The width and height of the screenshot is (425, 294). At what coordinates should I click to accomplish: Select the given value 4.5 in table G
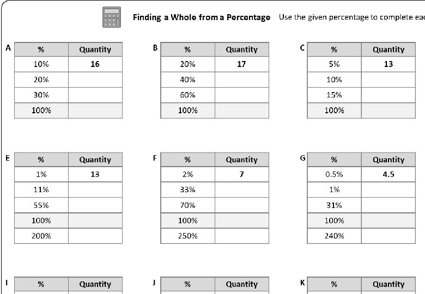point(388,175)
